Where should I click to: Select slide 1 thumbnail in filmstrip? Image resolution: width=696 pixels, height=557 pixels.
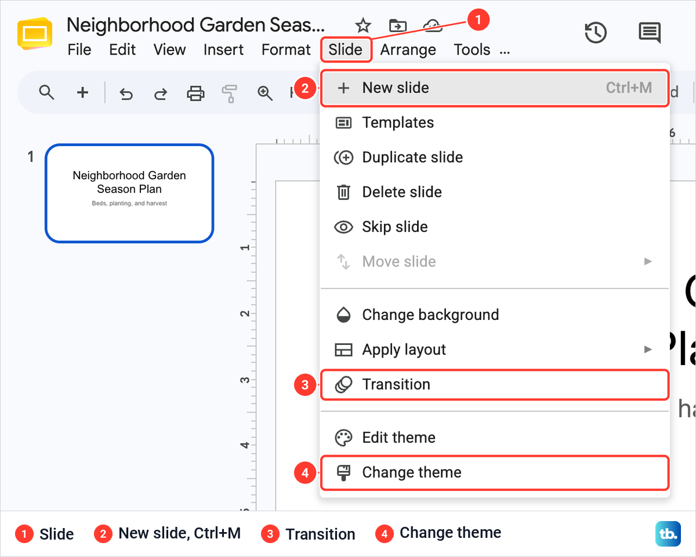[x=129, y=193]
